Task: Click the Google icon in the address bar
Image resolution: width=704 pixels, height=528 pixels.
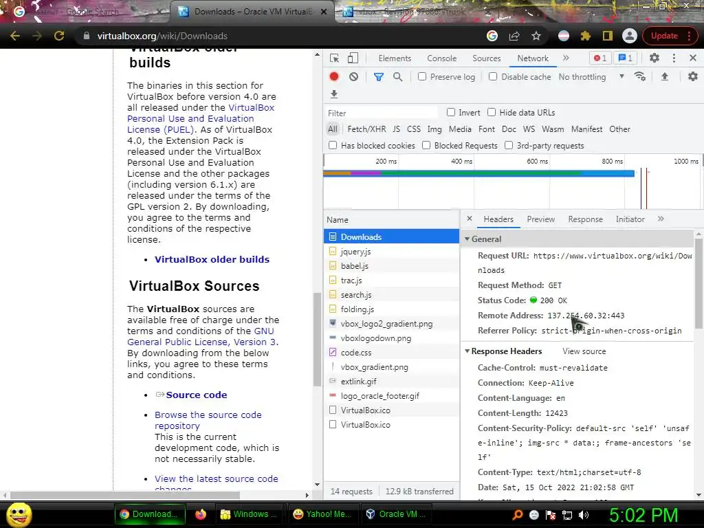Action: tap(492, 36)
